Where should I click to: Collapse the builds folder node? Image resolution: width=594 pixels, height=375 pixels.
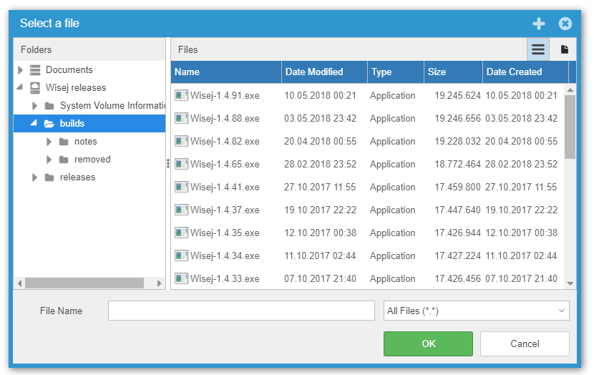(x=34, y=122)
